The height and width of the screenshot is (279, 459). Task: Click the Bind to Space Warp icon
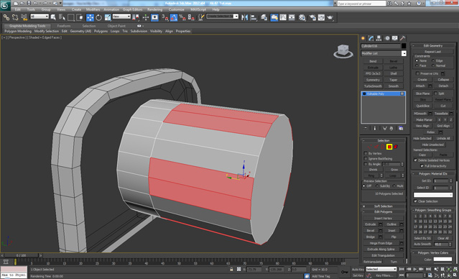(x=24, y=17)
